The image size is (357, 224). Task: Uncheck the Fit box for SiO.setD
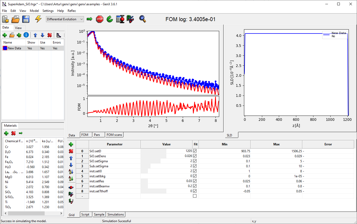(x=195, y=151)
